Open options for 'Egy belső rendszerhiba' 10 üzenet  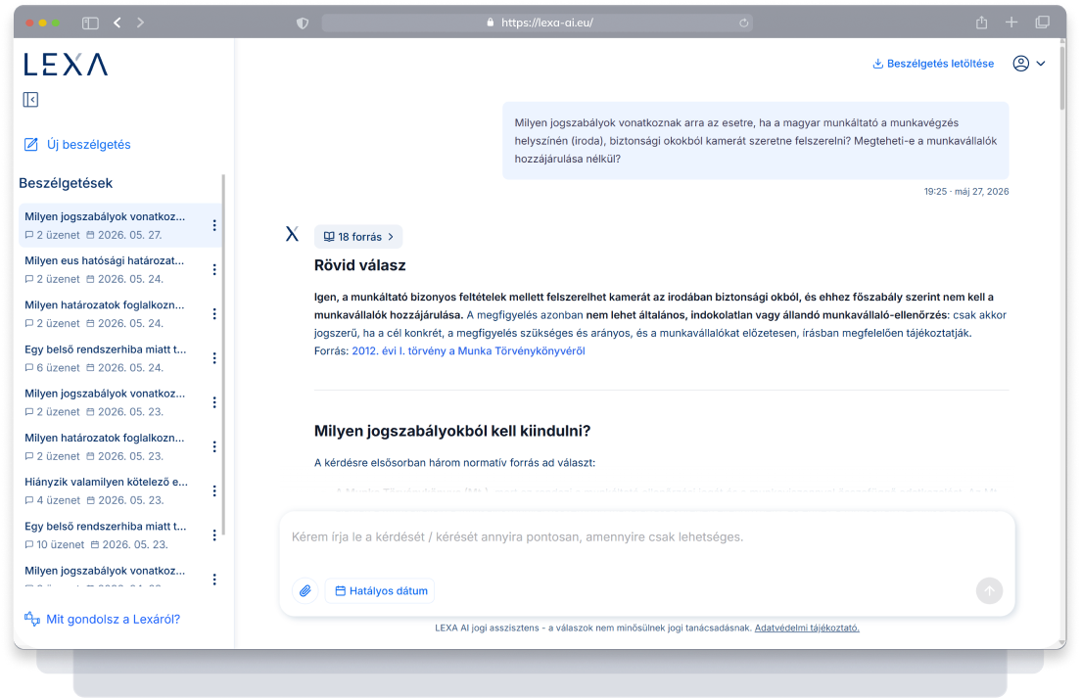214,535
